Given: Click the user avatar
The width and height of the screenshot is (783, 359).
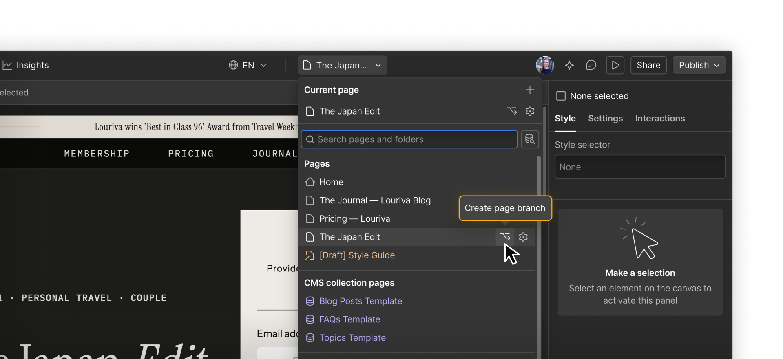Looking at the screenshot, I should tap(545, 65).
